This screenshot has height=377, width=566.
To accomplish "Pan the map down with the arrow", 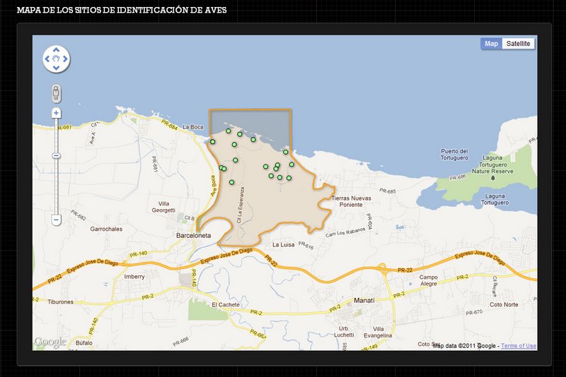I will tap(57, 68).
